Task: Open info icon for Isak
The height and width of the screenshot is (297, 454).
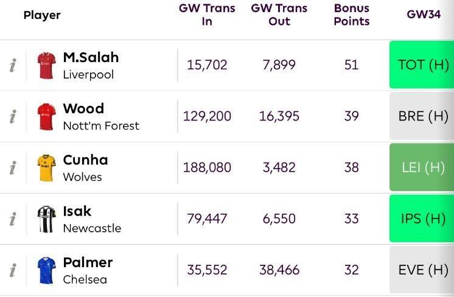Action: [x=13, y=219]
